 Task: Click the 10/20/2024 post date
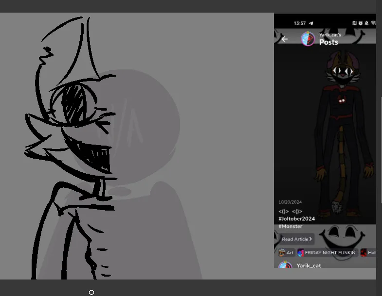[290, 202]
